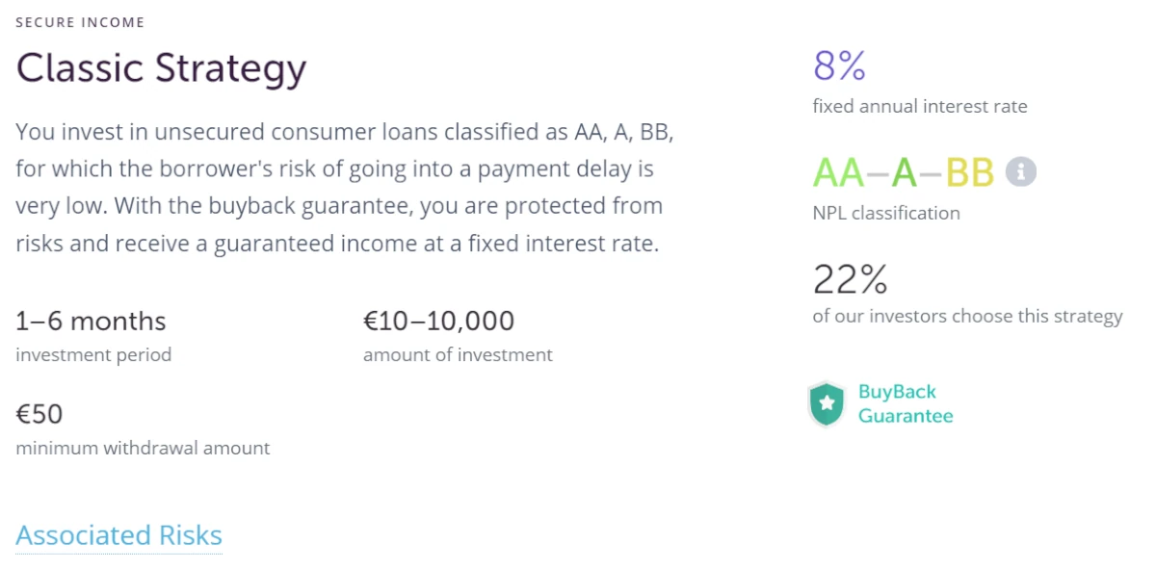This screenshot has height=569, width=1156.
Task: Click the amount of investment caption
Action: click(458, 355)
